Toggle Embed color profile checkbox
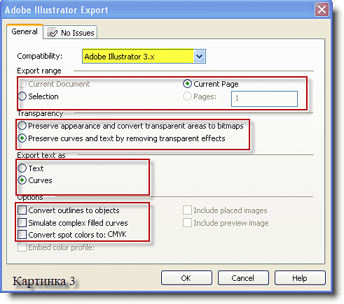Image resolution: width=344 pixels, height=304 pixels. [x=22, y=247]
